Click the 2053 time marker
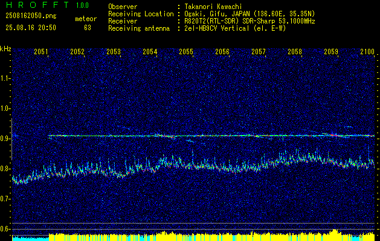Screen dimensions: 380x241 click(114, 52)
